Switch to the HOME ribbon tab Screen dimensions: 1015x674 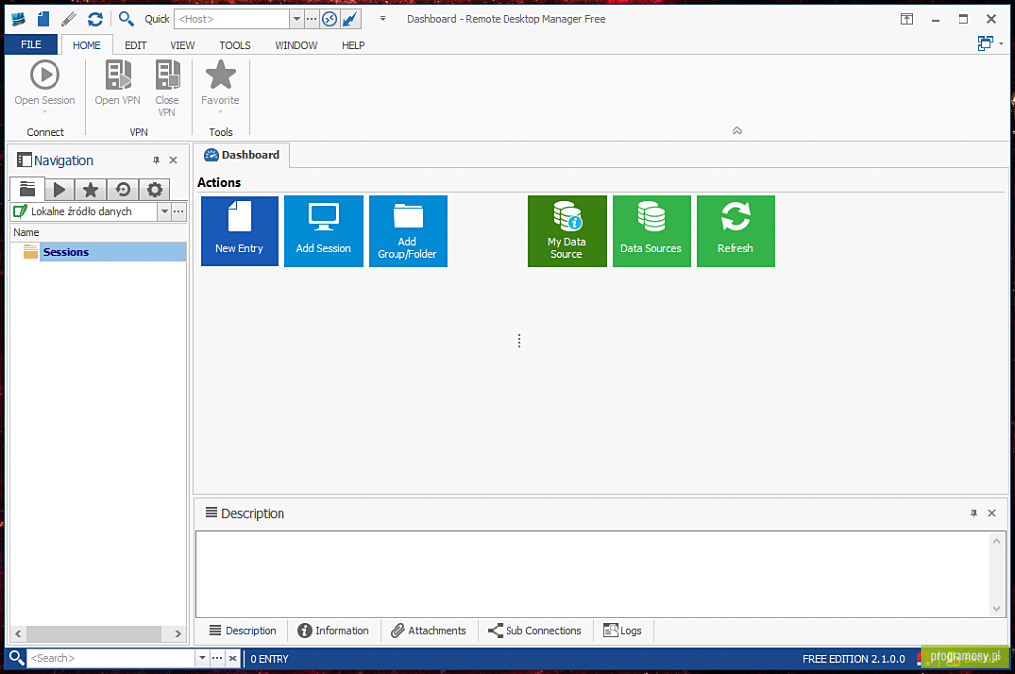(x=87, y=45)
